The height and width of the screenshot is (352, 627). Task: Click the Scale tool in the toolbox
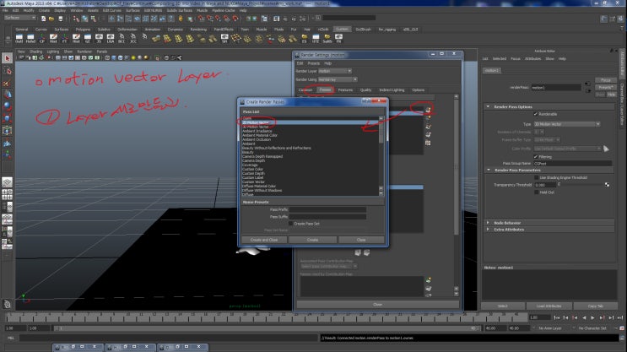7,119
